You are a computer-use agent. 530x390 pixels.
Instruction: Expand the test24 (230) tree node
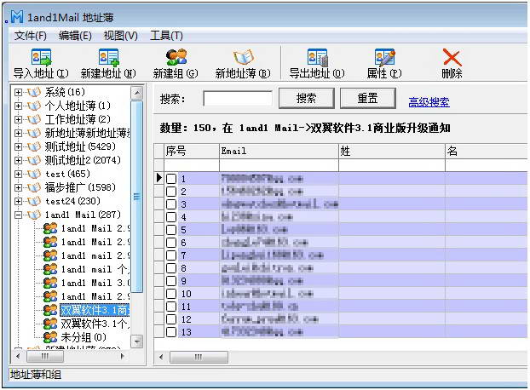18,201
